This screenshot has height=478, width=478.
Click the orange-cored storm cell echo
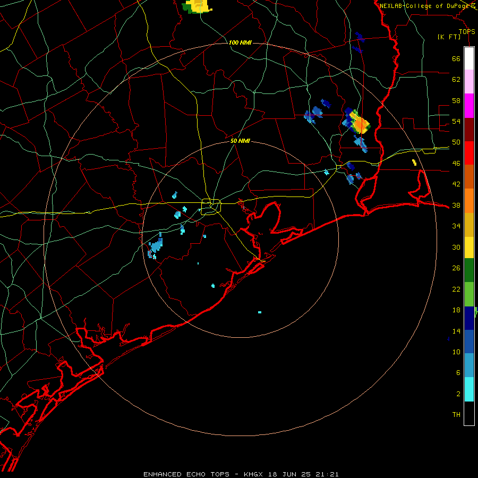tap(360, 123)
